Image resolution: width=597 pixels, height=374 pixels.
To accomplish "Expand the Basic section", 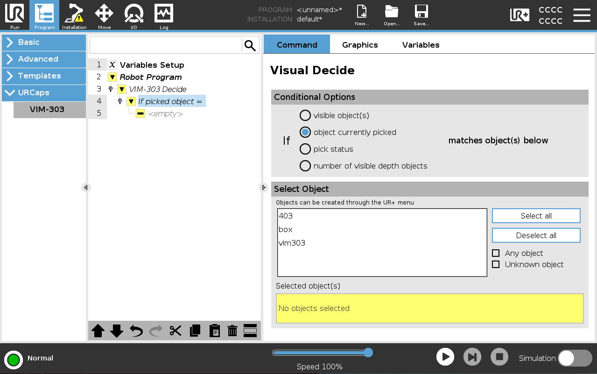I will pos(44,42).
